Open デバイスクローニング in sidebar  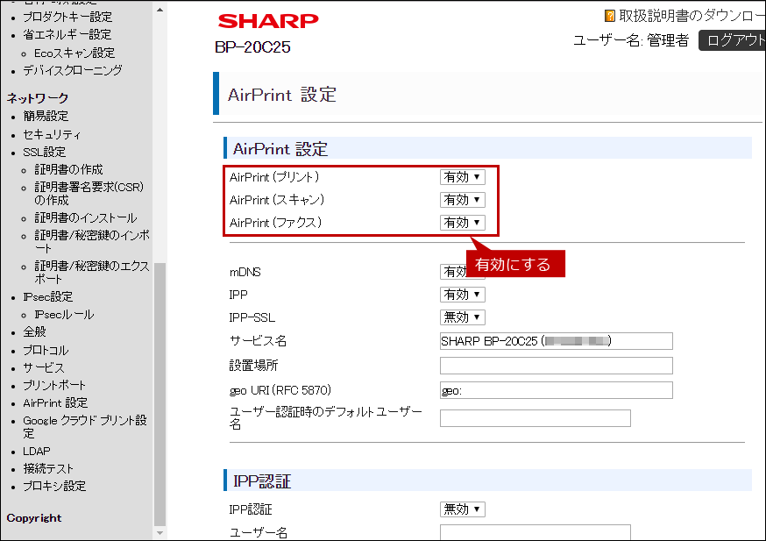pos(72,70)
